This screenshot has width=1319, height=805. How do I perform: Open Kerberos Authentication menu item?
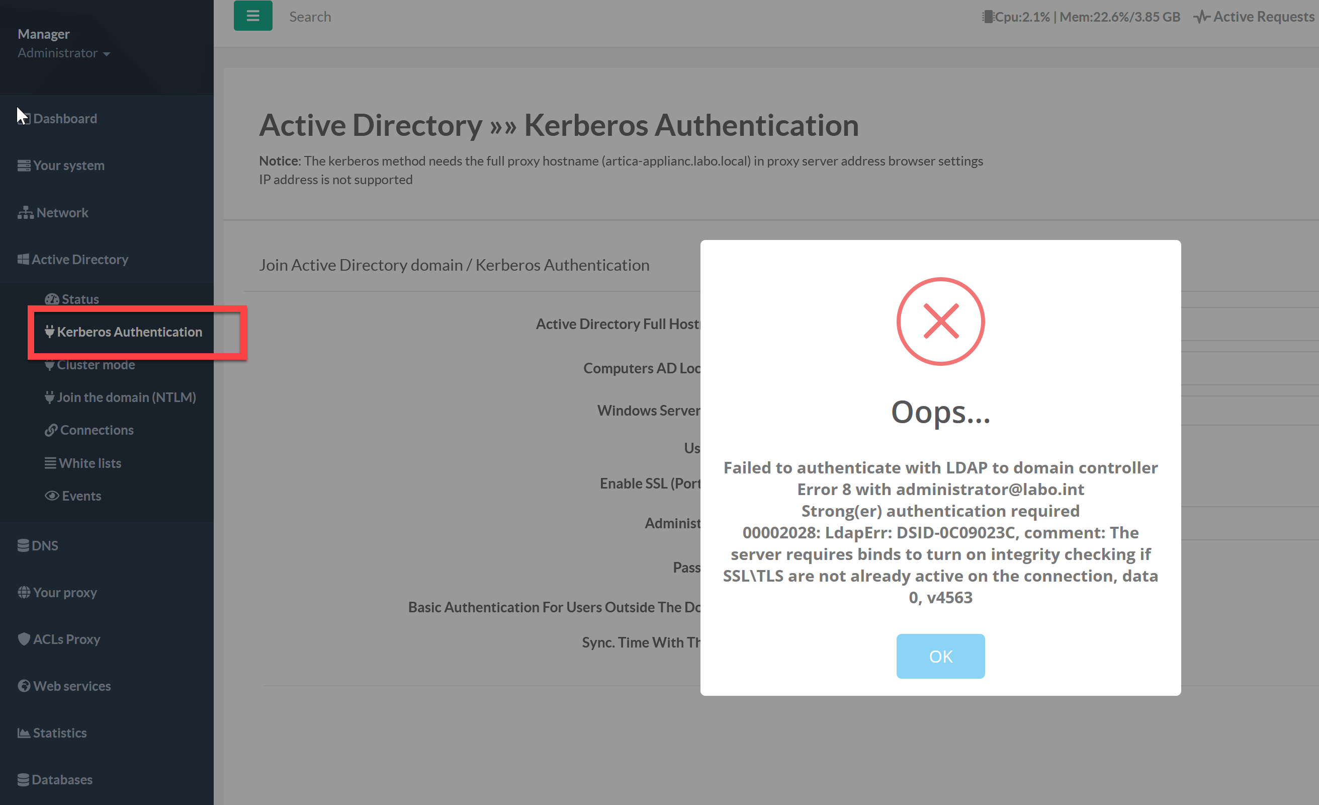(x=129, y=332)
